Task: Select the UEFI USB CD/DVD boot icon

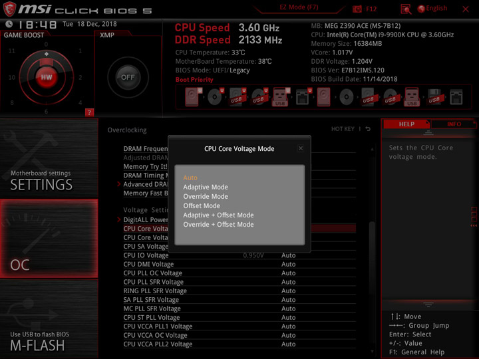Action: point(259,97)
